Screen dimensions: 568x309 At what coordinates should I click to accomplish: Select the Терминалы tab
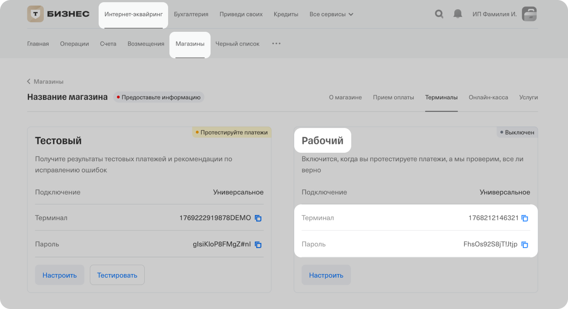pyautogui.click(x=441, y=97)
